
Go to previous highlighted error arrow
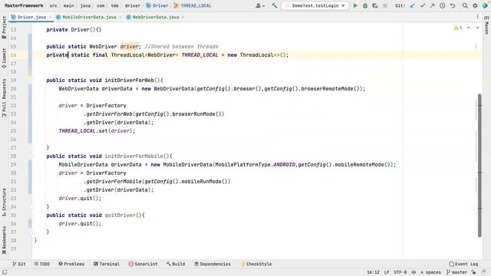click(469, 28)
